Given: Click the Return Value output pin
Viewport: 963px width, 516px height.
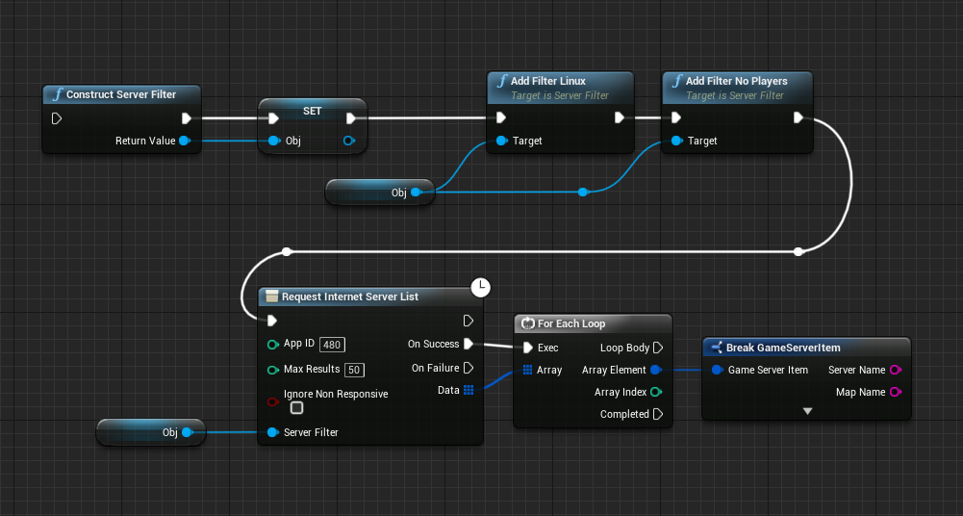Looking at the screenshot, I should tap(184, 141).
